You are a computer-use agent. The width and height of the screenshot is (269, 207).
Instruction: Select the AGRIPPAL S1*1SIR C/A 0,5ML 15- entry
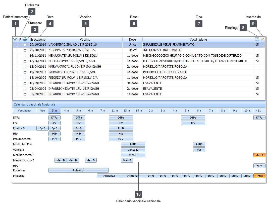[x=72, y=50]
